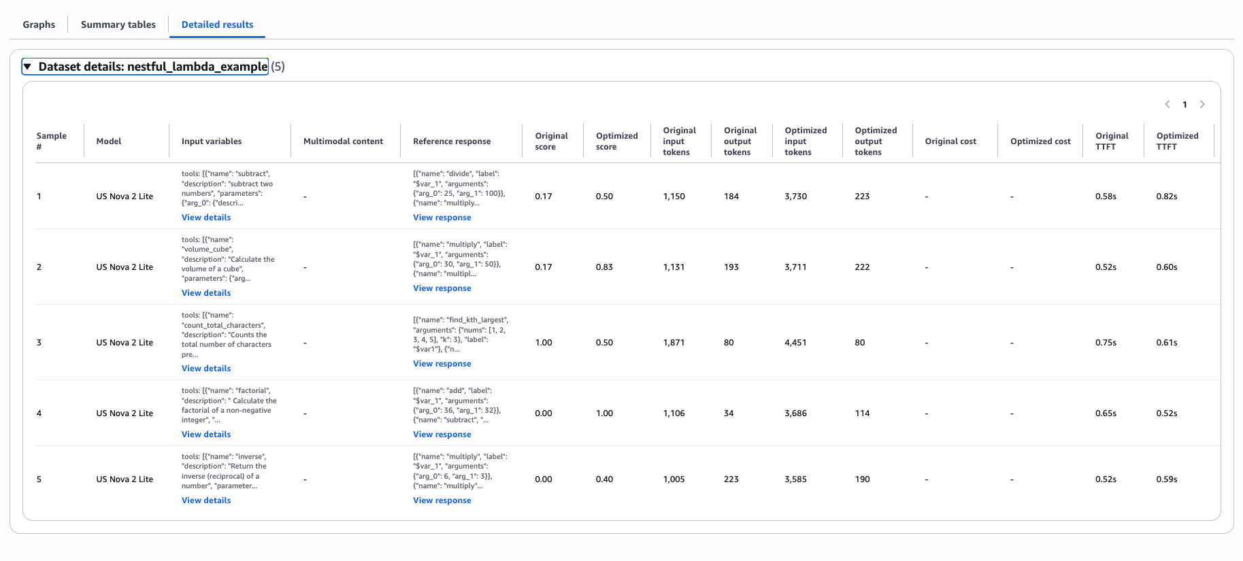Click the Optimized score column header
This screenshot has height=561, width=1243.
pos(617,141)
